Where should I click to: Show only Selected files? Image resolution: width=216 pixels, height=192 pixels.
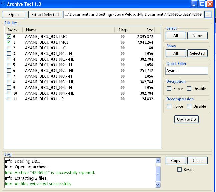click(197, 53)
